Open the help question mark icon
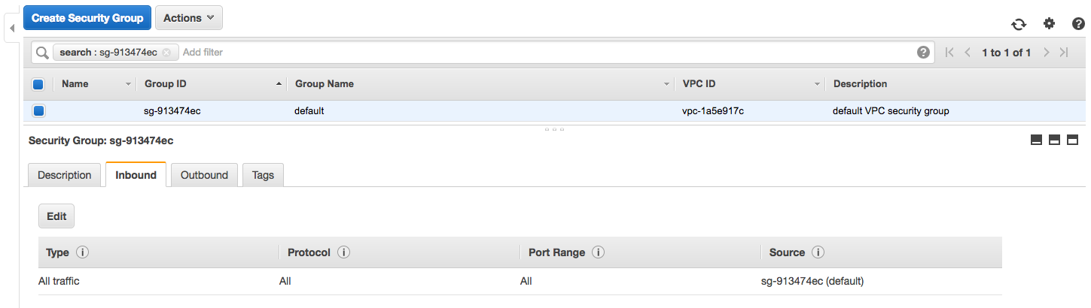 point(1078,23)
